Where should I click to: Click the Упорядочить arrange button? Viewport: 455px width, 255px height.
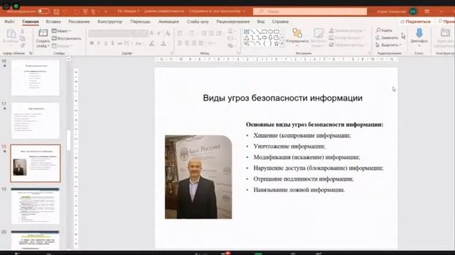[x=297, y=37]
